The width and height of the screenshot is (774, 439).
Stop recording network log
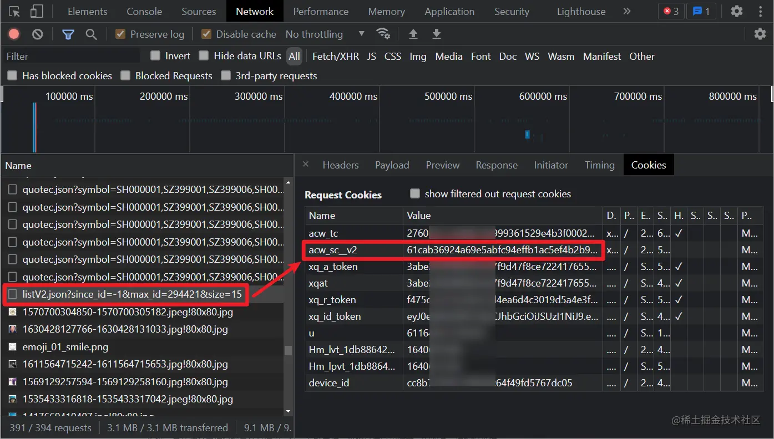14,34
